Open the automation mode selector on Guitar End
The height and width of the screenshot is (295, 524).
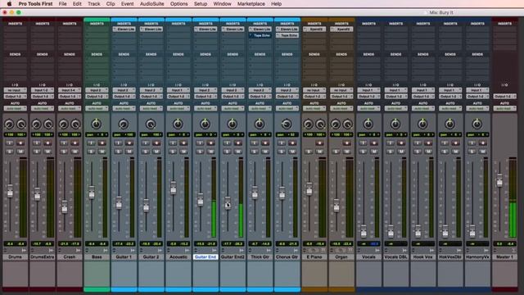pos(206,108)
